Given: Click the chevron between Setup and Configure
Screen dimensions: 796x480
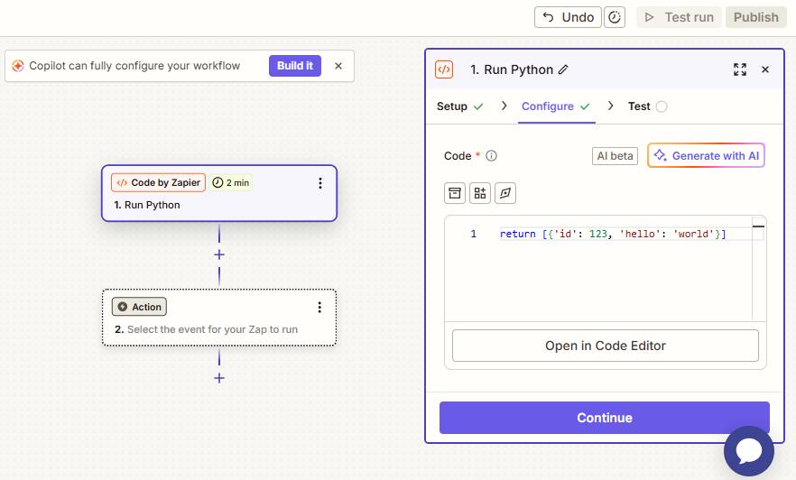Looking at the screenshot, I should point(504,106).
